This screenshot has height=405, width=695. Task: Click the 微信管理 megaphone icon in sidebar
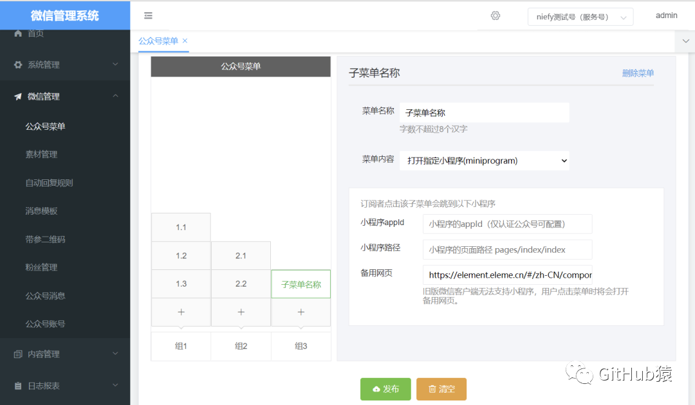coord(19,96)
